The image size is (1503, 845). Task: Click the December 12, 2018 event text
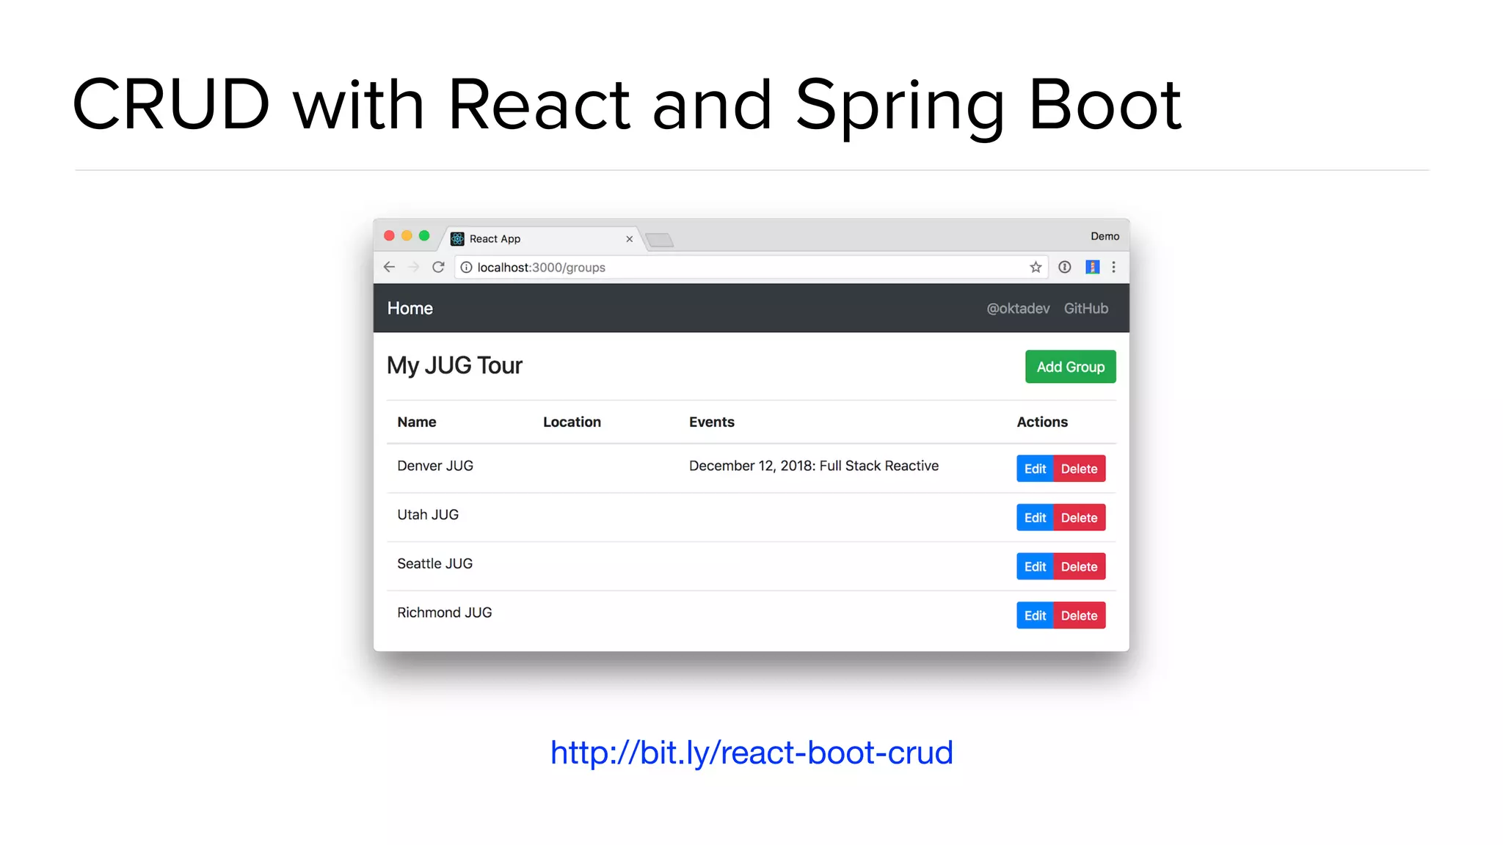coord(813,466)
